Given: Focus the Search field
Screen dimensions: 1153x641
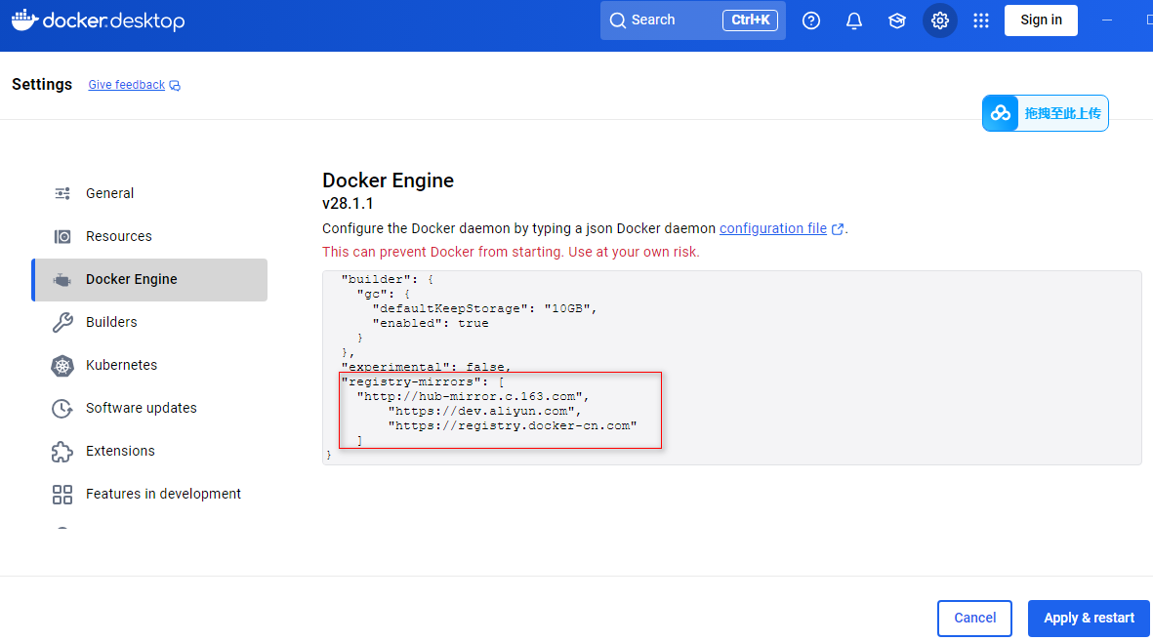Looking at the screenshot, I should click(x=693, y=20).
